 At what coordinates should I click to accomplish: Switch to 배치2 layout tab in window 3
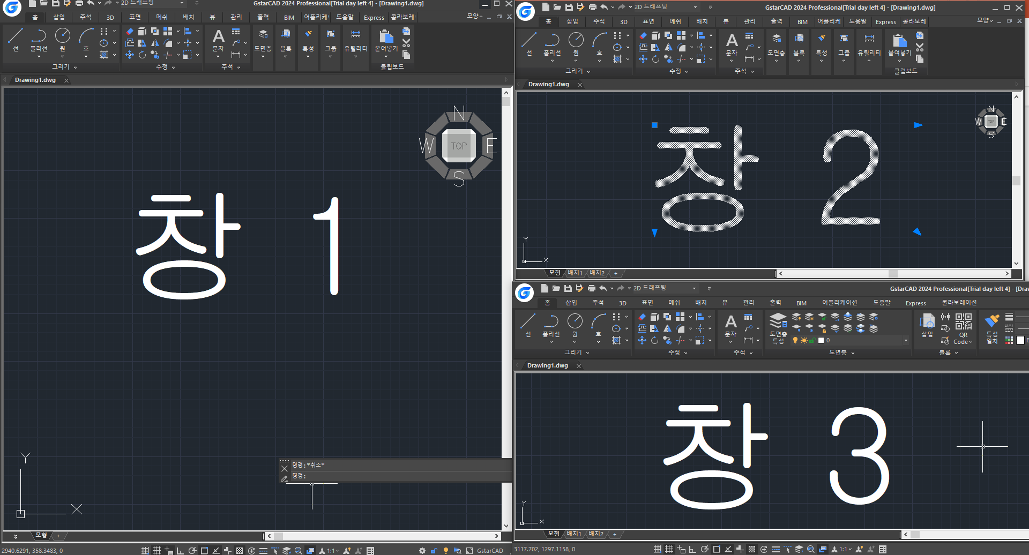(x=596, y=534)
